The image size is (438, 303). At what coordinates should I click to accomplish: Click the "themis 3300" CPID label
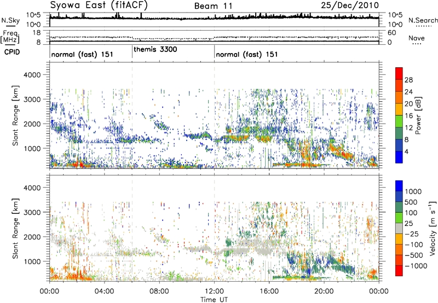click(x=155, y=49)
